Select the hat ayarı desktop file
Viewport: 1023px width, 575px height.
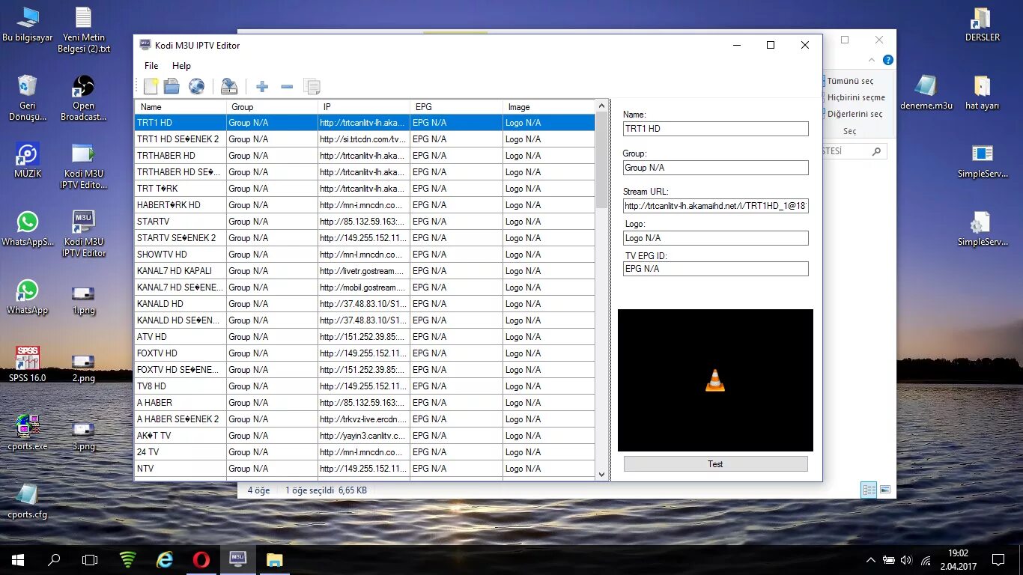(982, 93)
